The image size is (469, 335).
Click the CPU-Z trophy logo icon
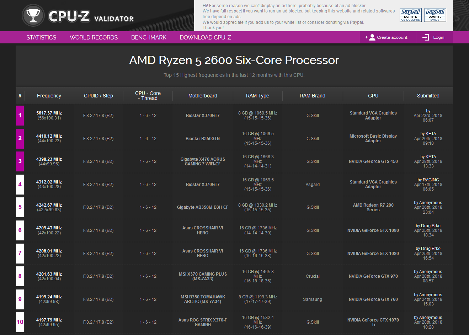click(33, 16)
